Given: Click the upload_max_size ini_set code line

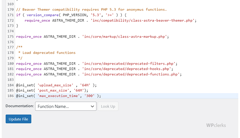Looking at the screenshot, I should (x=56, y=85).
